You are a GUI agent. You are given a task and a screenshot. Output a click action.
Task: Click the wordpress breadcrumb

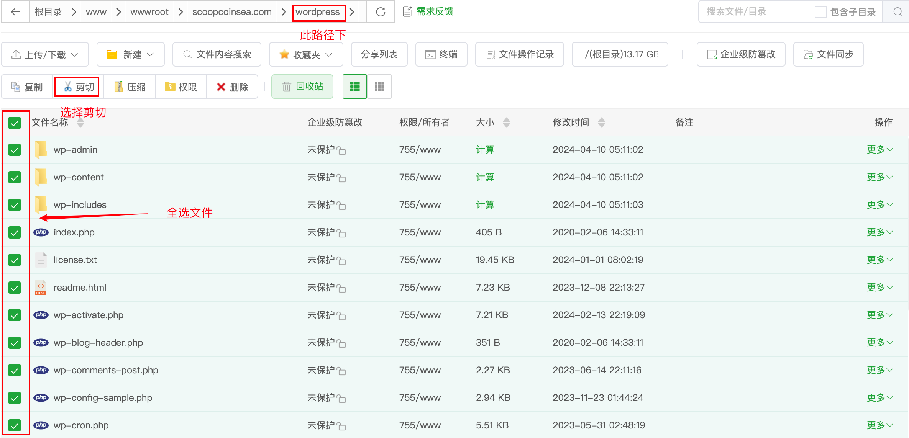(x=318, y=12)
